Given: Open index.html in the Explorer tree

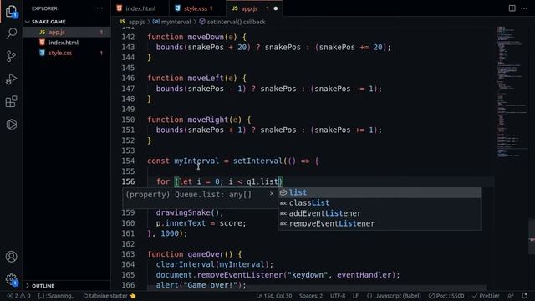Looking at the screenshot, I should [x=67, y=43].
